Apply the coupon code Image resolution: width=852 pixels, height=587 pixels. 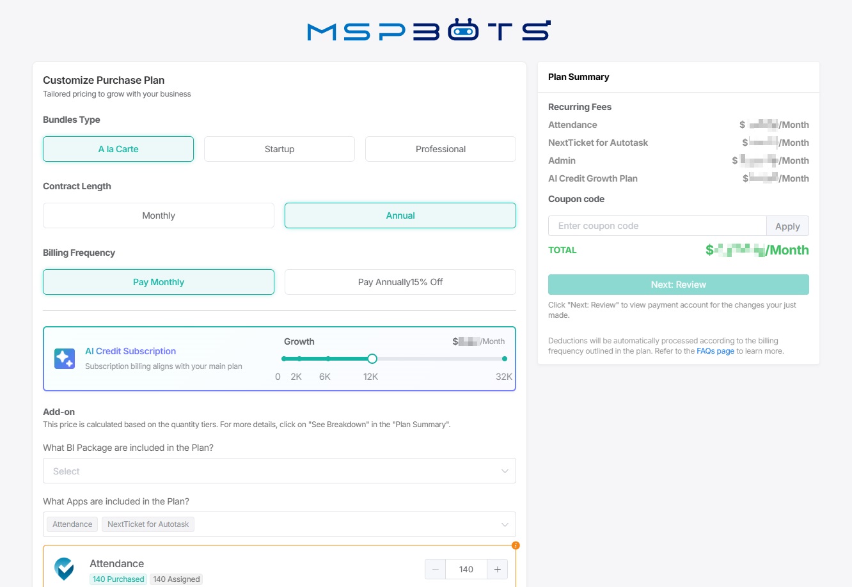tap(787, 226)
